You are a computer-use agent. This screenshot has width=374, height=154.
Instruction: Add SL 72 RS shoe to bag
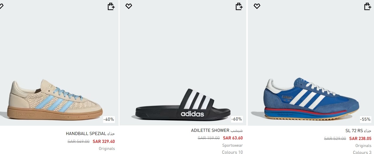[368, 6]
